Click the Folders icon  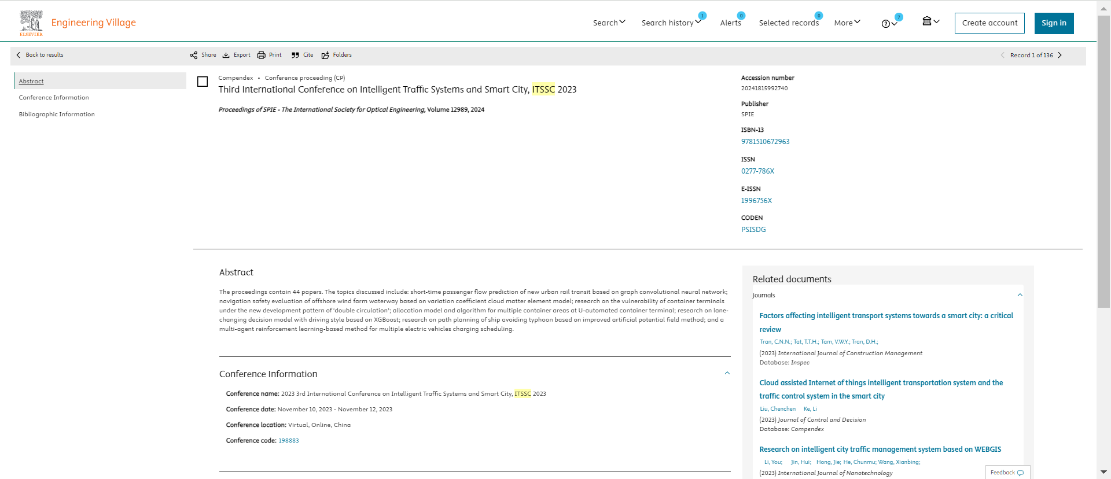pyautogui.click(x=325, y=56)
